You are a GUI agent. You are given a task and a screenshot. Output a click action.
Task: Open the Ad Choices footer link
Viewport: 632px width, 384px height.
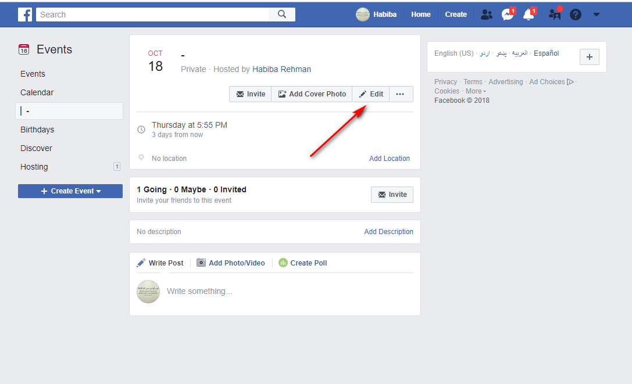coord(551,82)
